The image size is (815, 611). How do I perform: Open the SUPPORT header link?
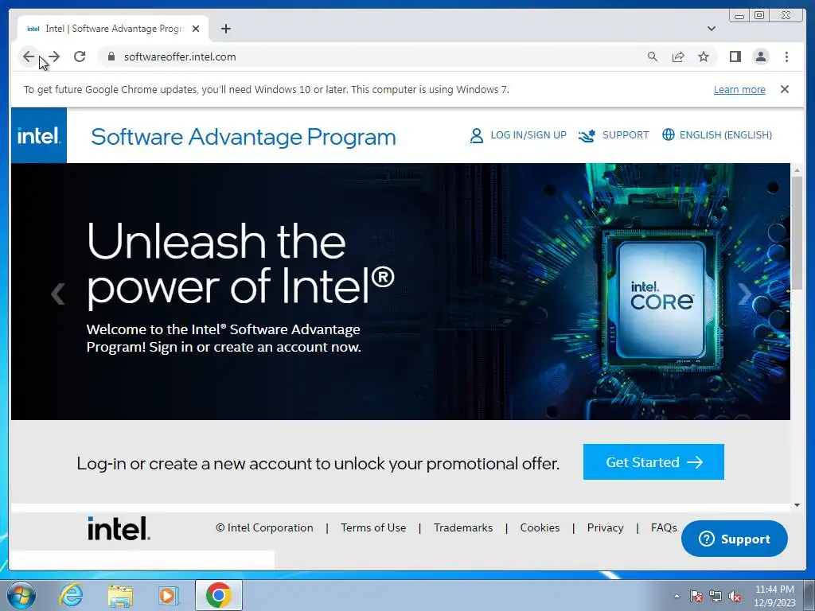626,135
